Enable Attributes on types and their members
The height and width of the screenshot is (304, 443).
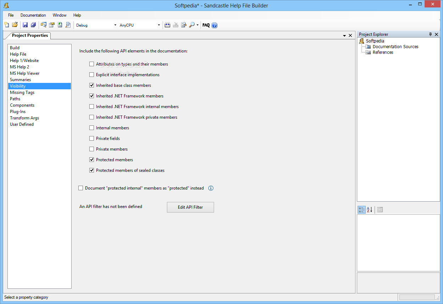[x=92, y=64]
